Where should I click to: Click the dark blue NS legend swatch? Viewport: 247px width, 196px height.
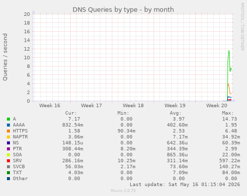coord(8,143)
